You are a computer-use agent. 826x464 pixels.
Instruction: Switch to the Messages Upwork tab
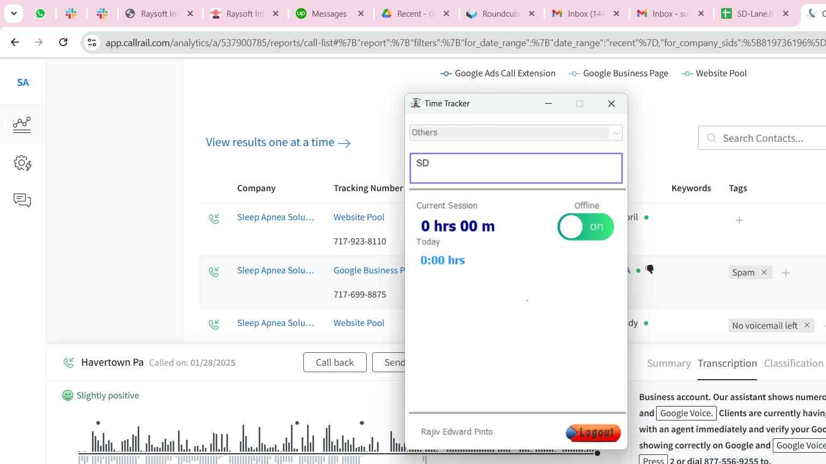(x=330, y=13)
